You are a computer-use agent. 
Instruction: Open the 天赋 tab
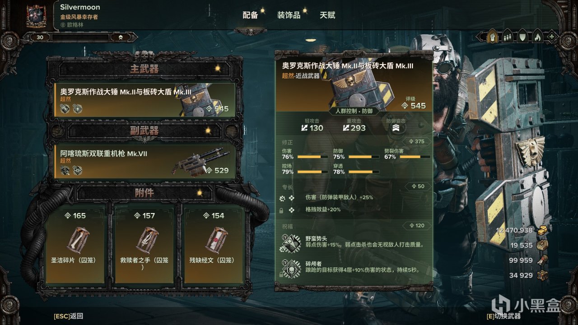click(x=327, y=15)
